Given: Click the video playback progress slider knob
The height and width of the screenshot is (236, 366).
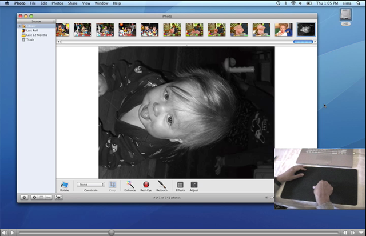Looking at the screenshot, I should coord(112,233).
